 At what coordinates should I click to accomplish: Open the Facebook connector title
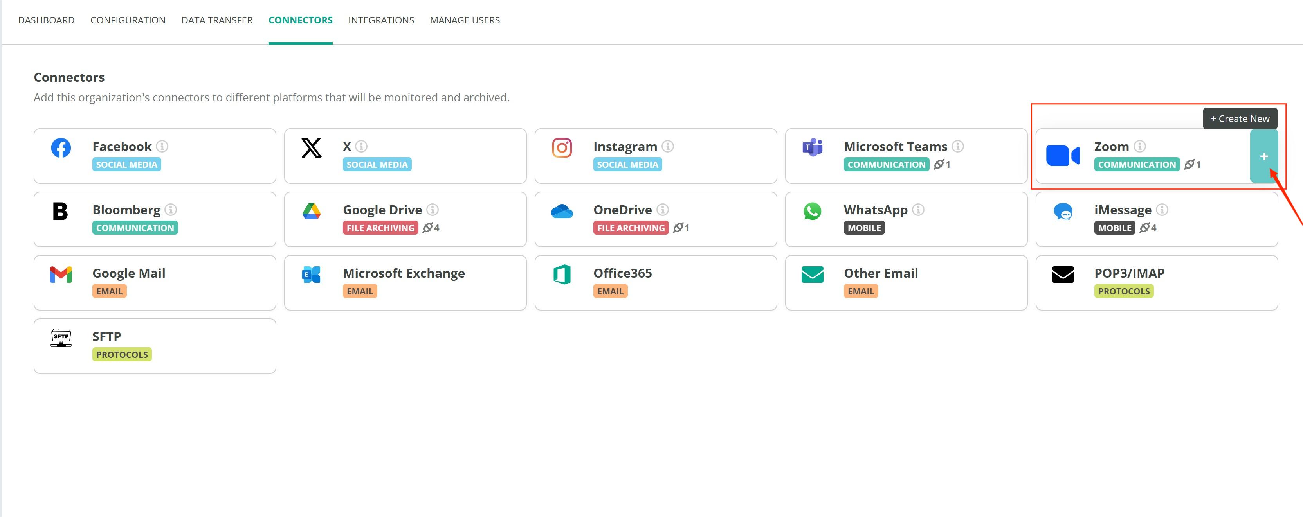pyautogui.click(x=122, y=147)
